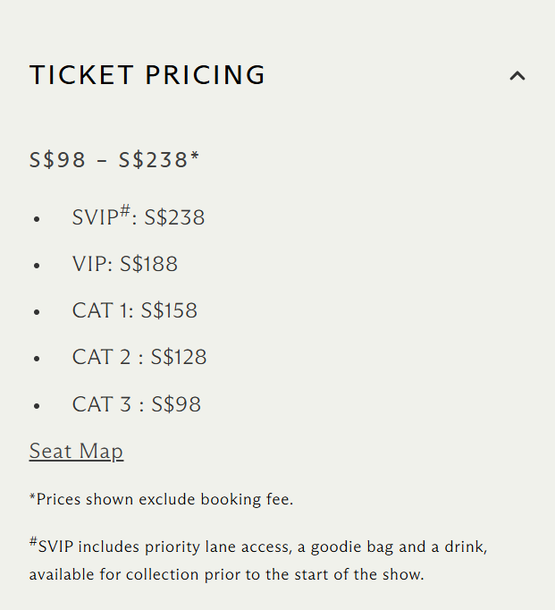Image resolution: width=555 pixels, height=610 pixels.
Task: Select the CAT 1: S$158 list item
Action: click(135, 311)
